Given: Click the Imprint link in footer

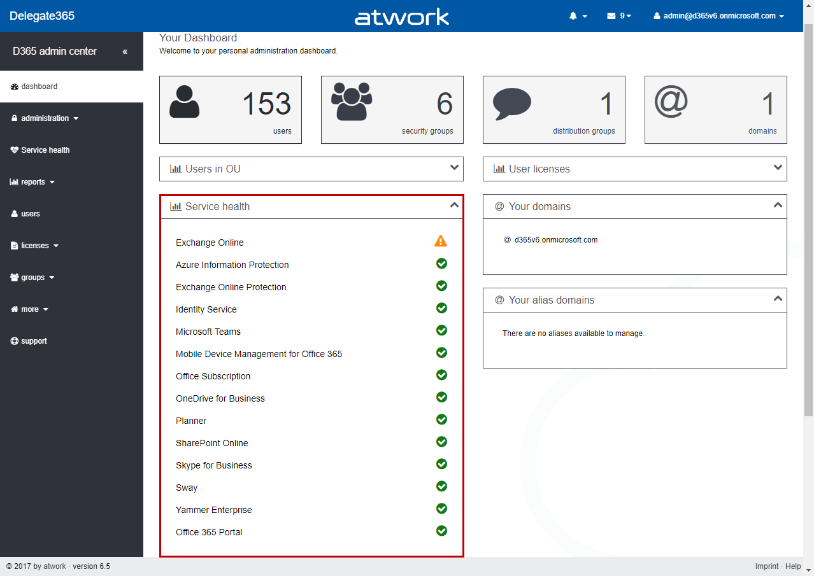Looking at the screenshot, I should pyautogui.click(x=767, y=566).
